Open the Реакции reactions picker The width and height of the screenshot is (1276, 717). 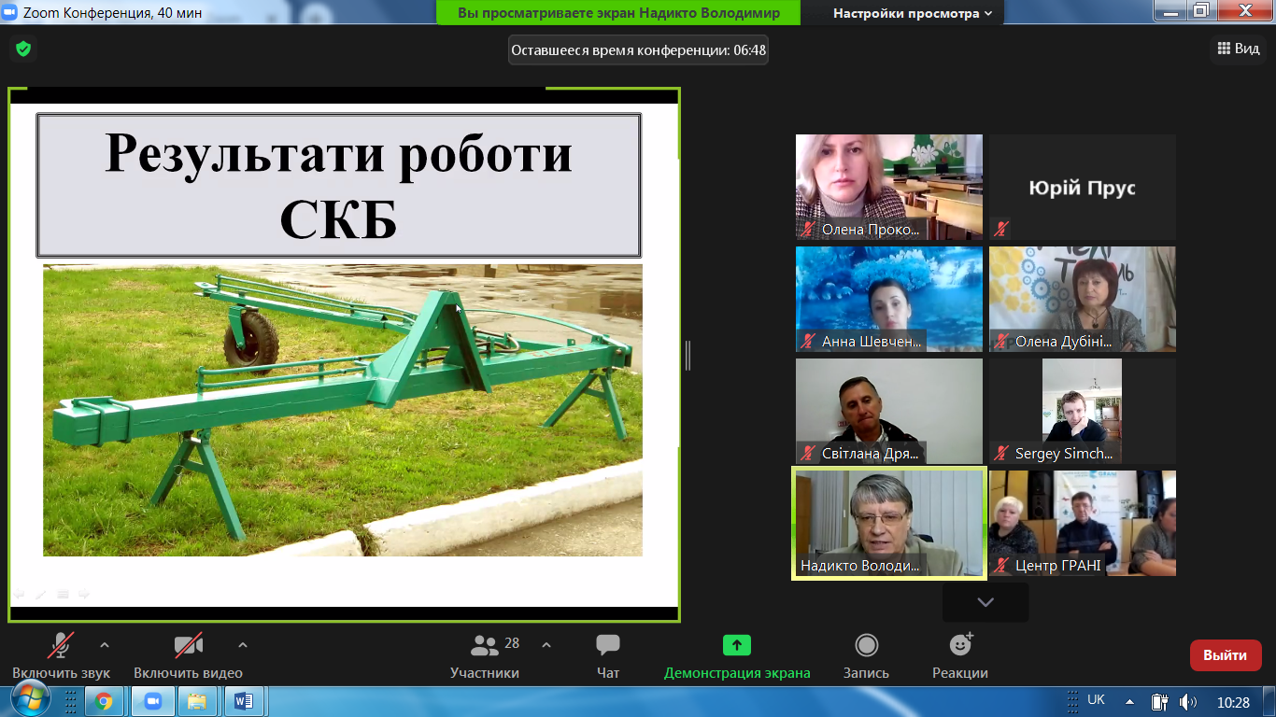(960, 655)
